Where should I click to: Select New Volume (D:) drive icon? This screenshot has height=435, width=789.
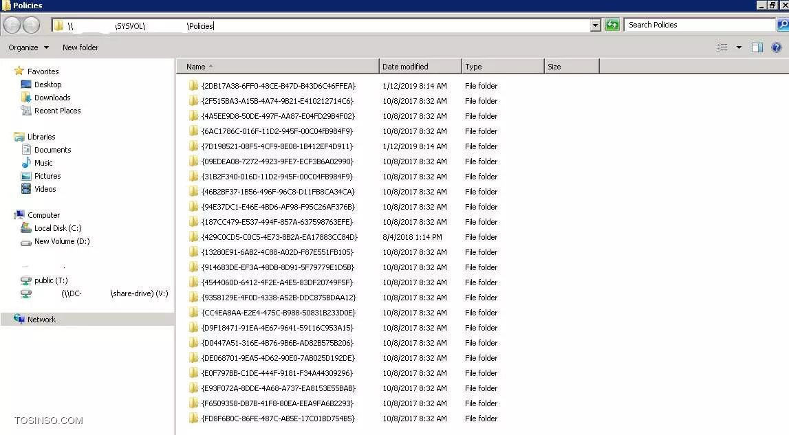tap(26, 242)
